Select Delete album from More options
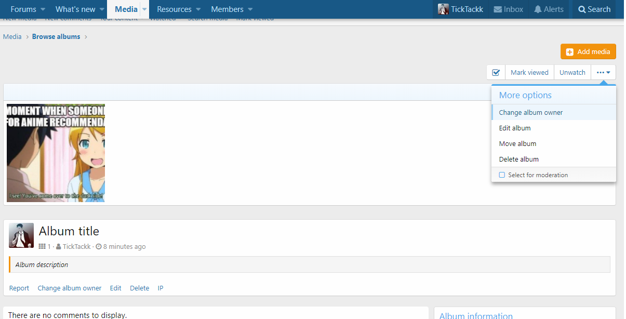Screen dimensions: 626x319 [x=518, y=159]
